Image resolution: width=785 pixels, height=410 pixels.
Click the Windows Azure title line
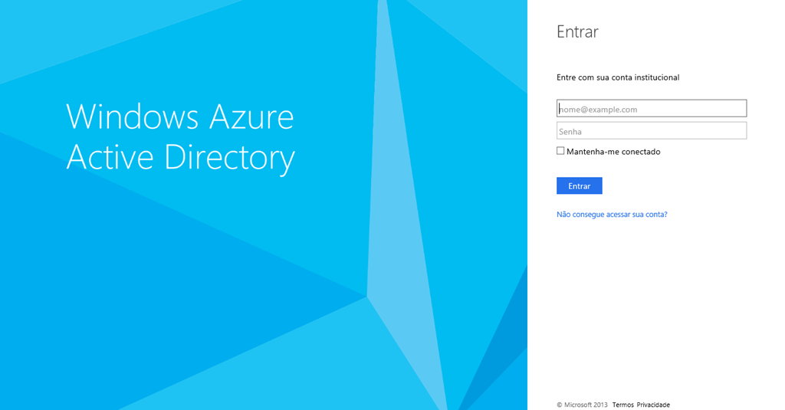(179, 116)
